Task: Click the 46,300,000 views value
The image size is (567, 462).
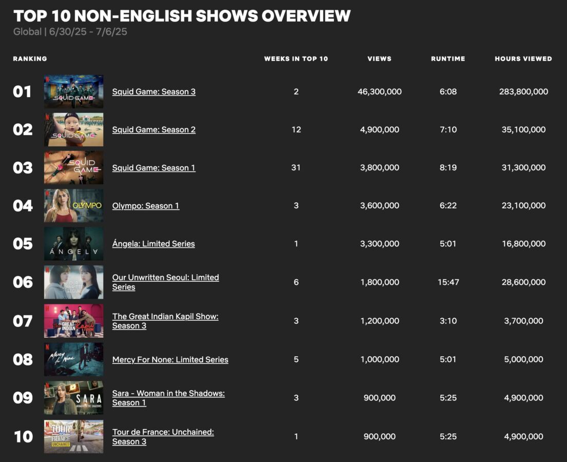Action: 380,91
